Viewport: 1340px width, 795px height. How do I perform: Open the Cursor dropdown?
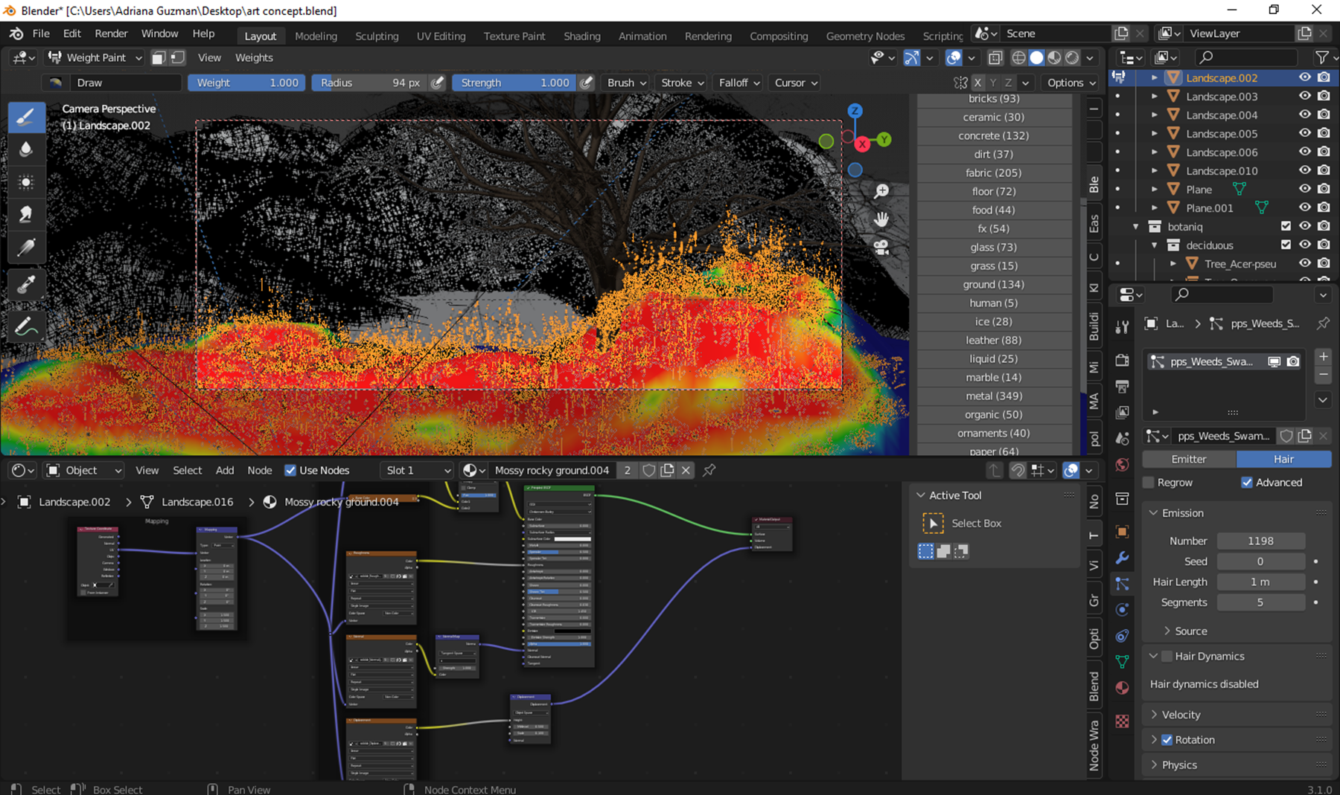coord(796,83)
